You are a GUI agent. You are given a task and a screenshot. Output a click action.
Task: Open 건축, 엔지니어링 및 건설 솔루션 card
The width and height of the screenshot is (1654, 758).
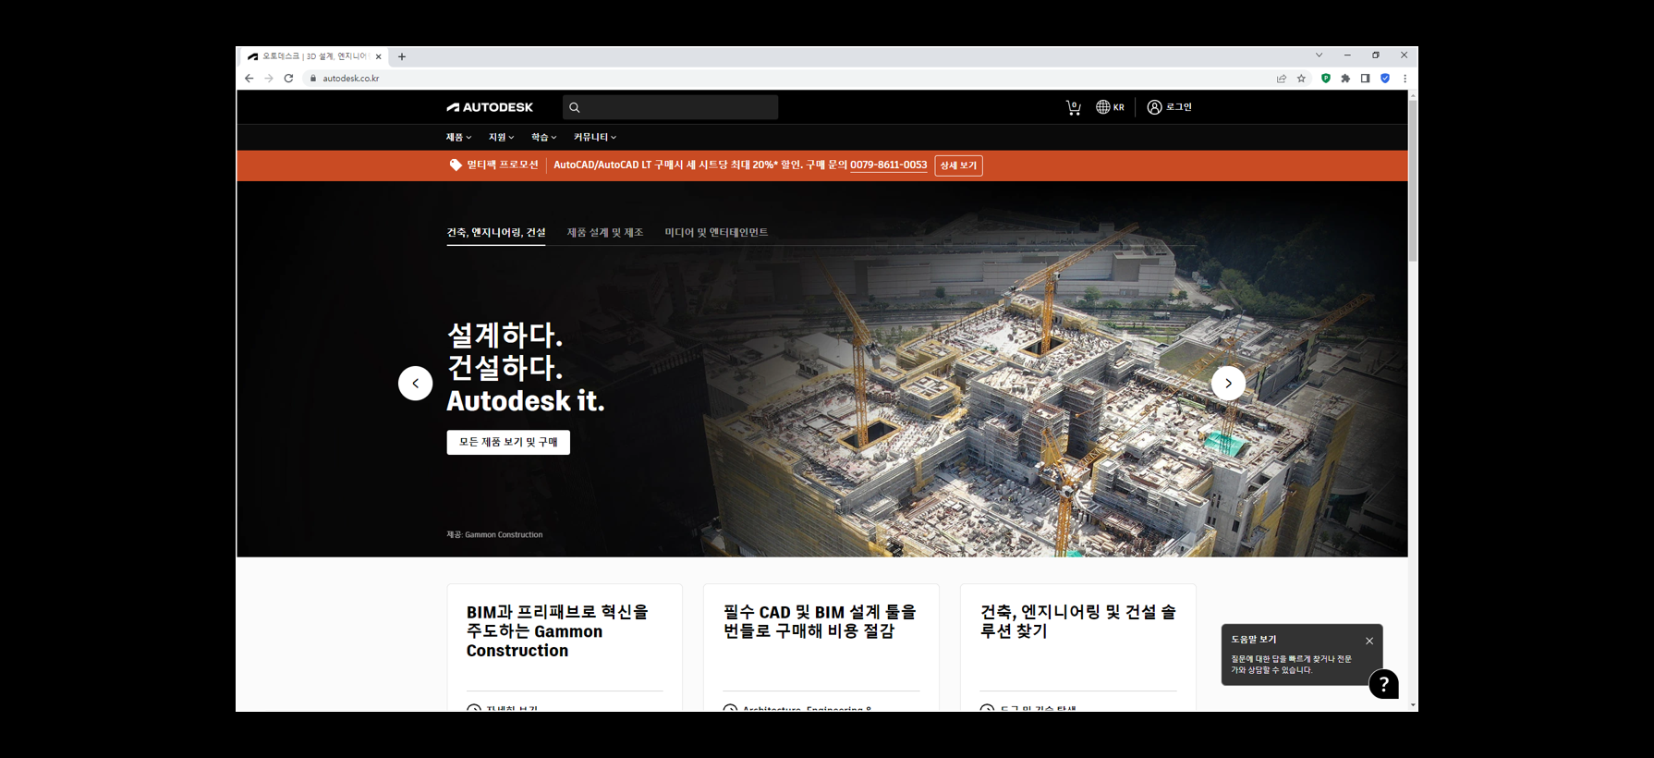pyautogui.click(x=1077, y=647)
